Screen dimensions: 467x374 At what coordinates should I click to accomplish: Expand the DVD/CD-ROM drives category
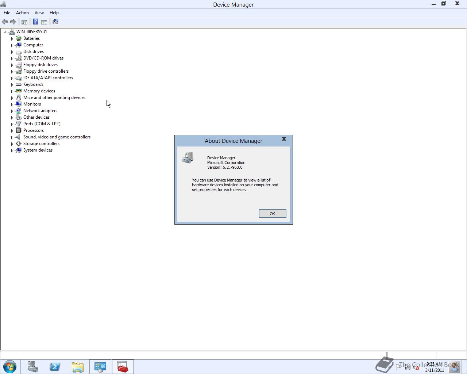(x=12, y=58)
